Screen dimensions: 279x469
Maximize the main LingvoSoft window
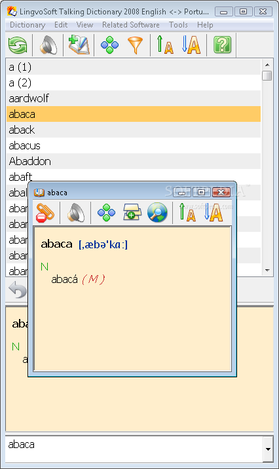click(x=244, y=12)
